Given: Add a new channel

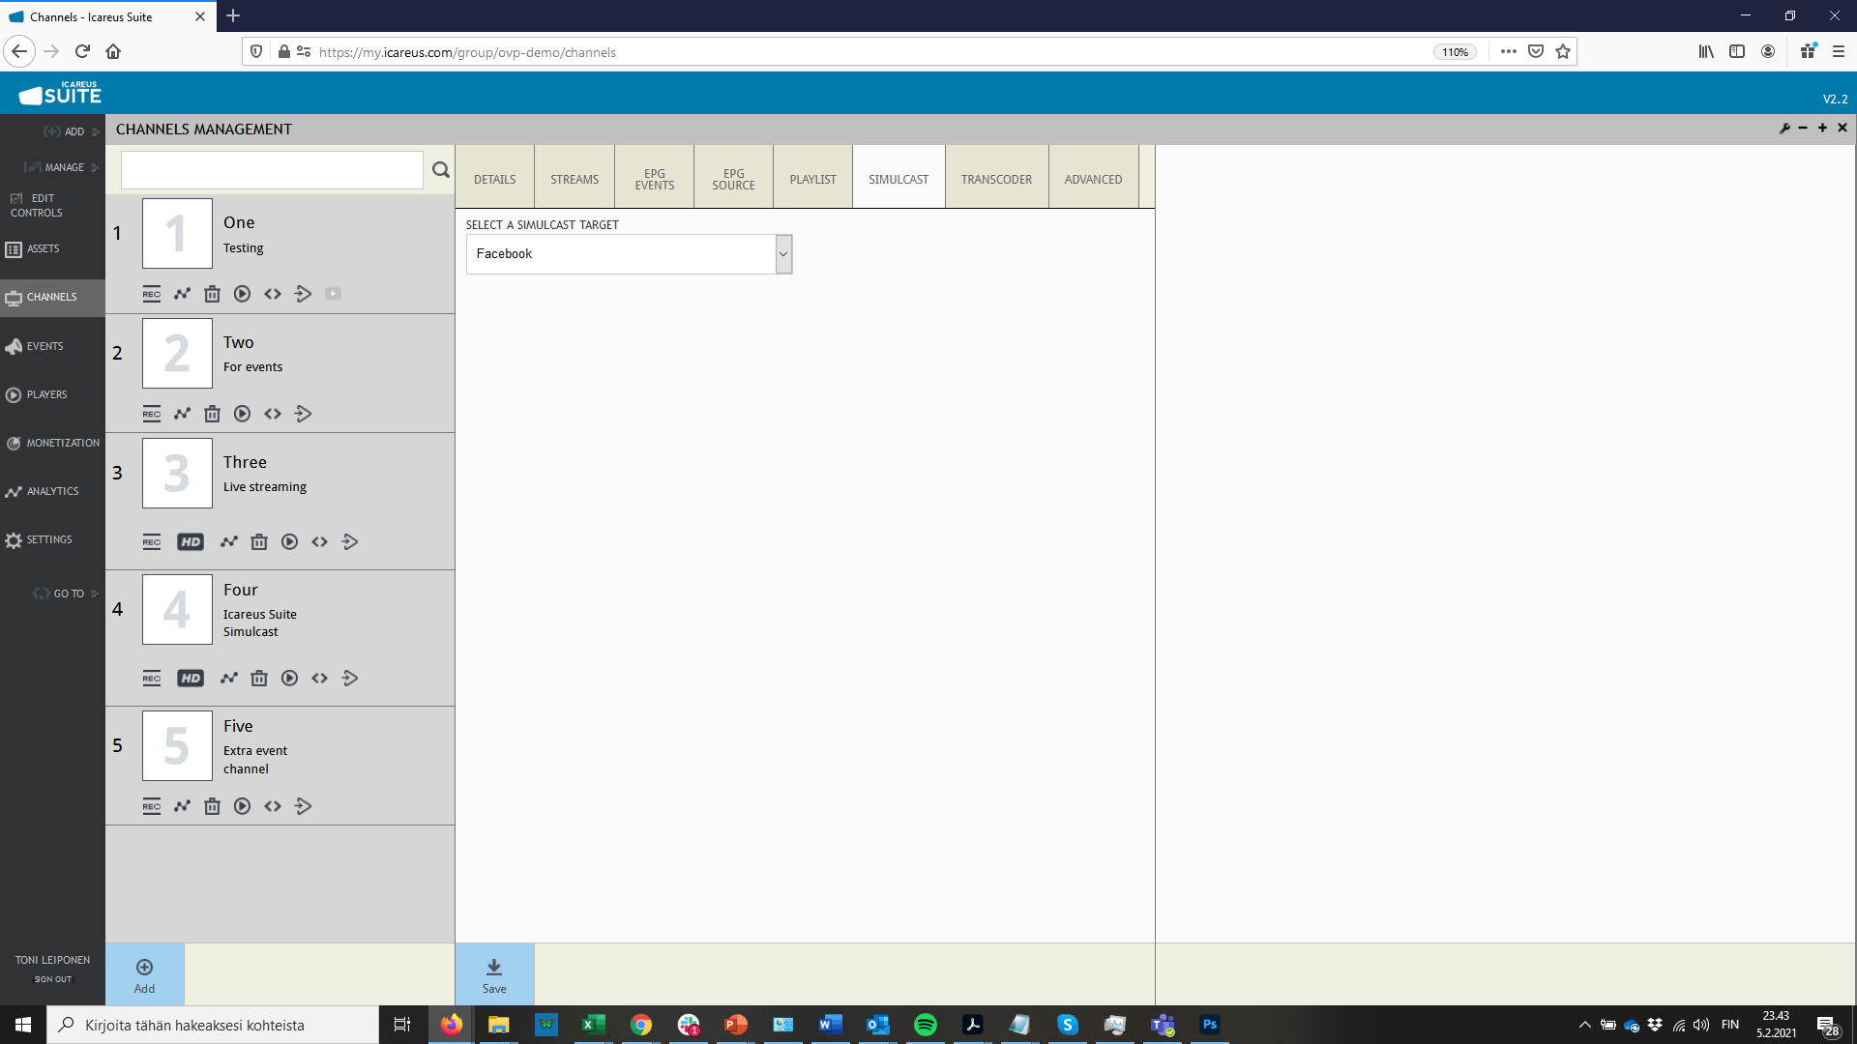Looking at the screenshot, I should [144, 975].
